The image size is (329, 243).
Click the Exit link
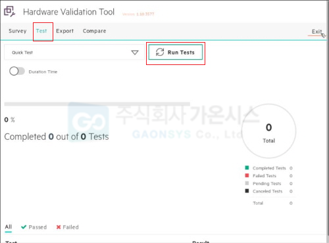tap(316, 32)
